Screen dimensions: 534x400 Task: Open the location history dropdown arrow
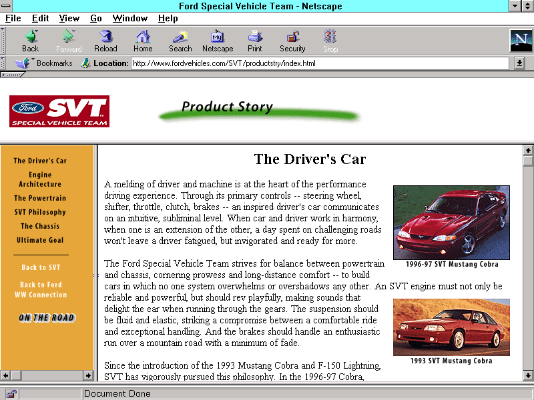519,63
